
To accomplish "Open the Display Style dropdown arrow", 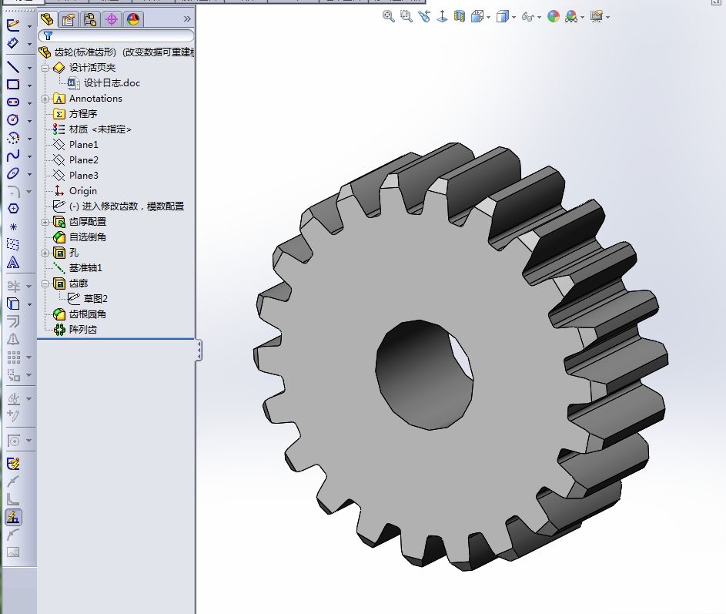I will pyautogui.click(x=514, y=18).
